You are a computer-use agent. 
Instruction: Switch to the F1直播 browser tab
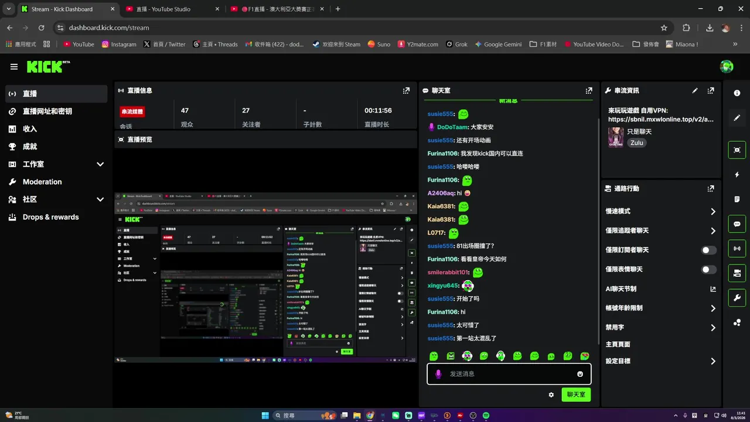pyautogui.click(x=278, y=9)
